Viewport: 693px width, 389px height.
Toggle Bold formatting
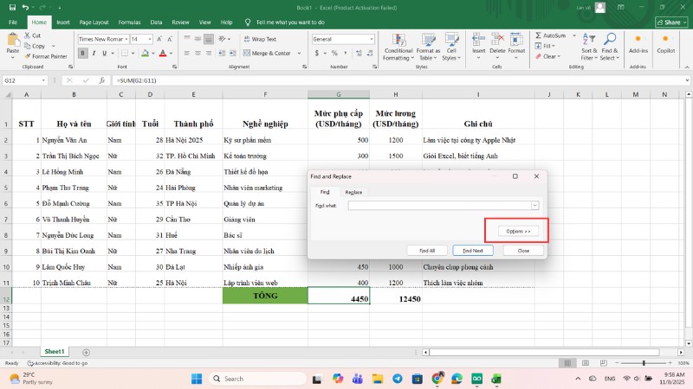click(x=81, y=53)
